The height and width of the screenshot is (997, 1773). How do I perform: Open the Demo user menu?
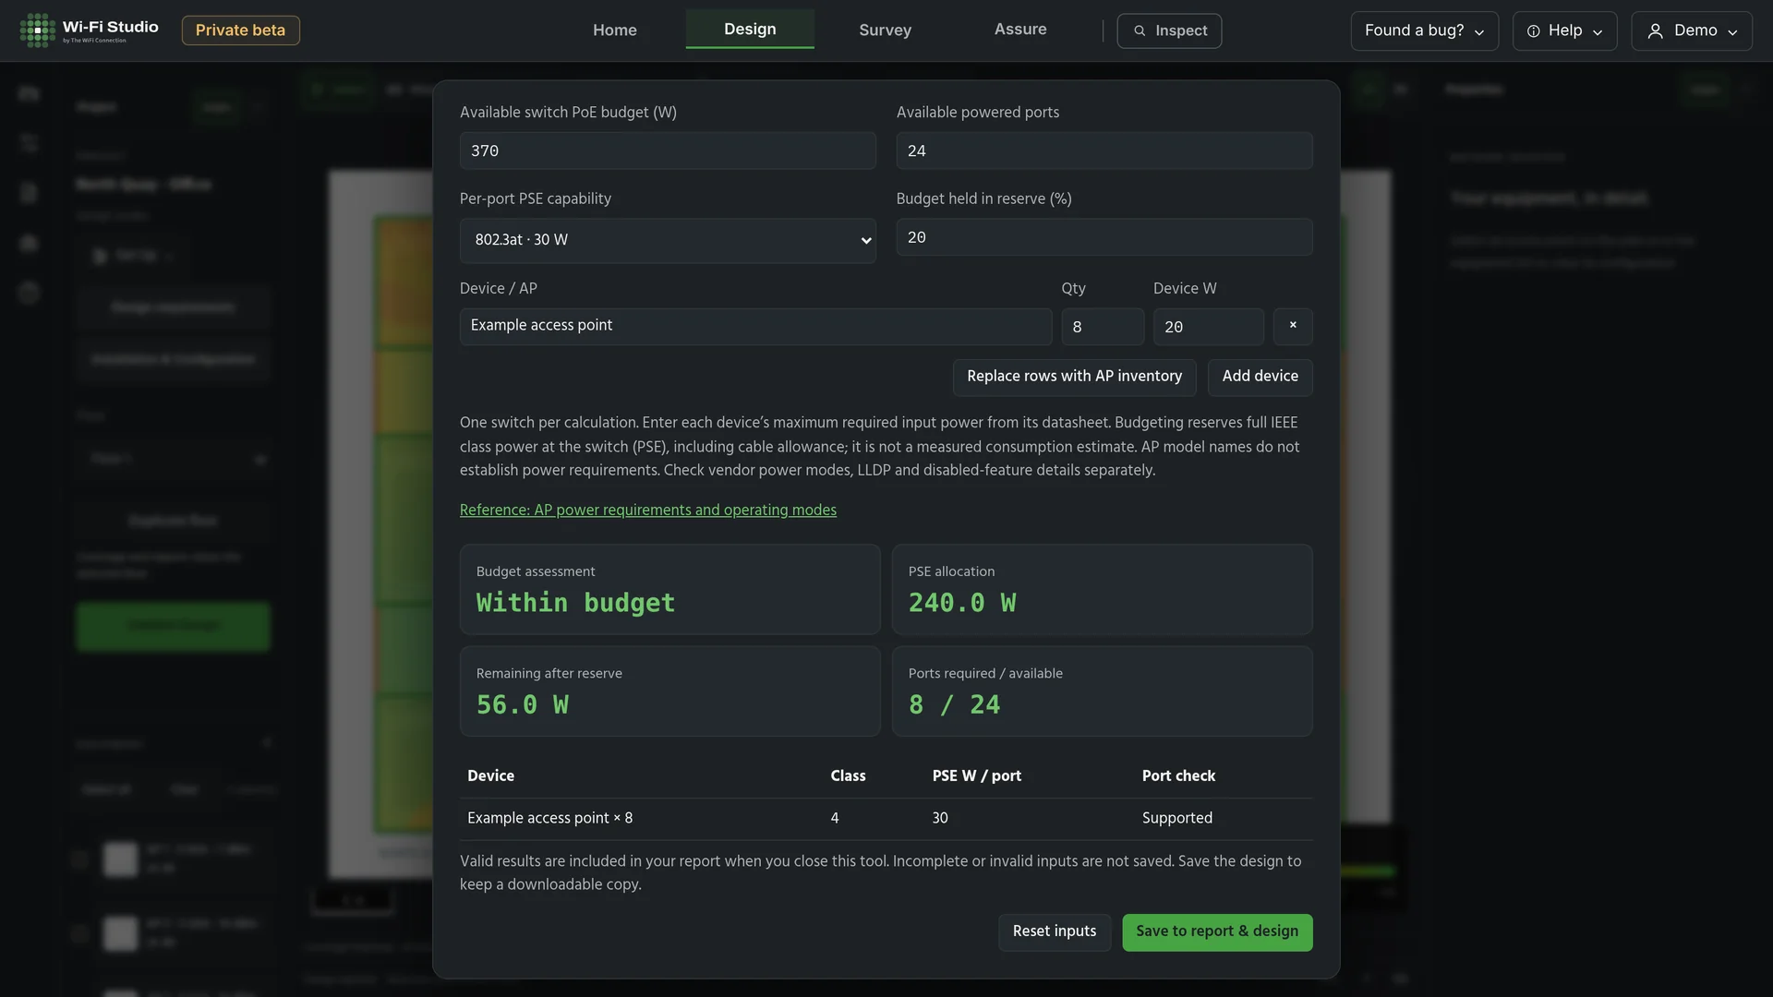1692,30
